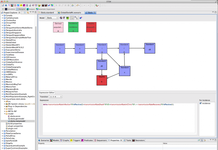Click the Collapse All icon in Project Explorer
Viewport: 218px width, 150px height.
click(25, 12)
